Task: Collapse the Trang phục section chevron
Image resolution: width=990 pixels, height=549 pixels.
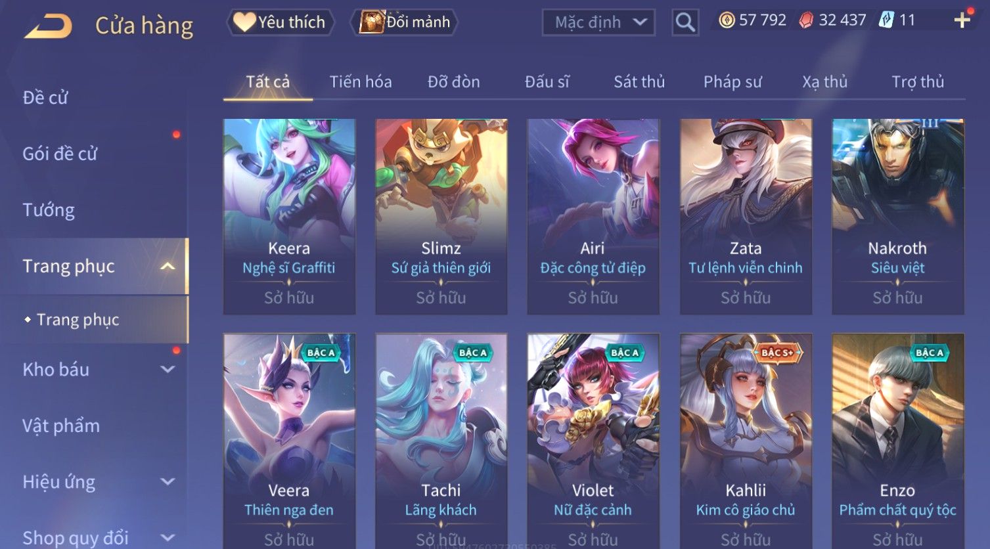Action: (168, 266)
